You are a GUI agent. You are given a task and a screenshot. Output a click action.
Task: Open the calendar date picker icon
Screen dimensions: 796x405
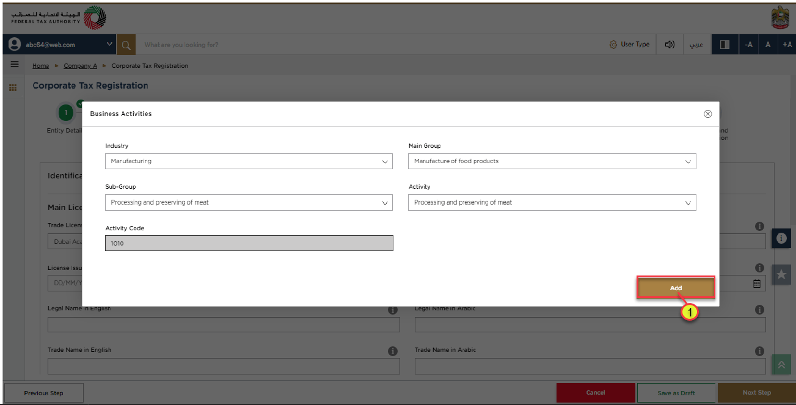point(757,283)
